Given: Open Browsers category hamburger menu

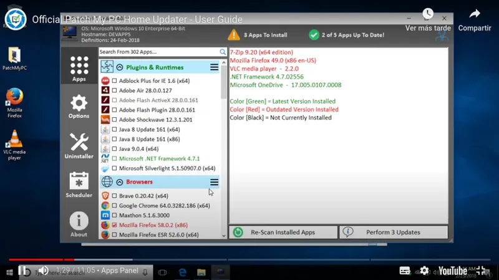Looking at the screenshot, I should pyautogui.click(x=214, y=182).
